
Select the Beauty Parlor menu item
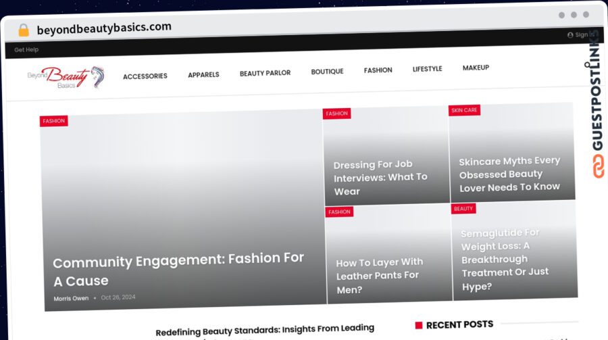pyautogui.click(x=265, y=73)
